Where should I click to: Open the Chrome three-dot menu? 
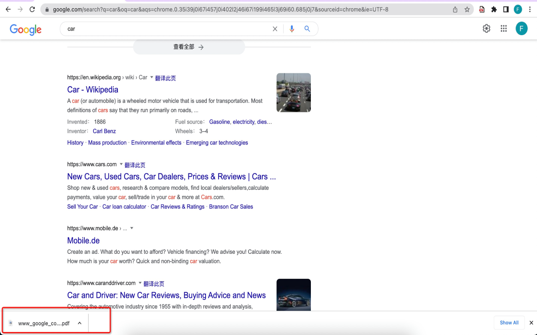530,9
